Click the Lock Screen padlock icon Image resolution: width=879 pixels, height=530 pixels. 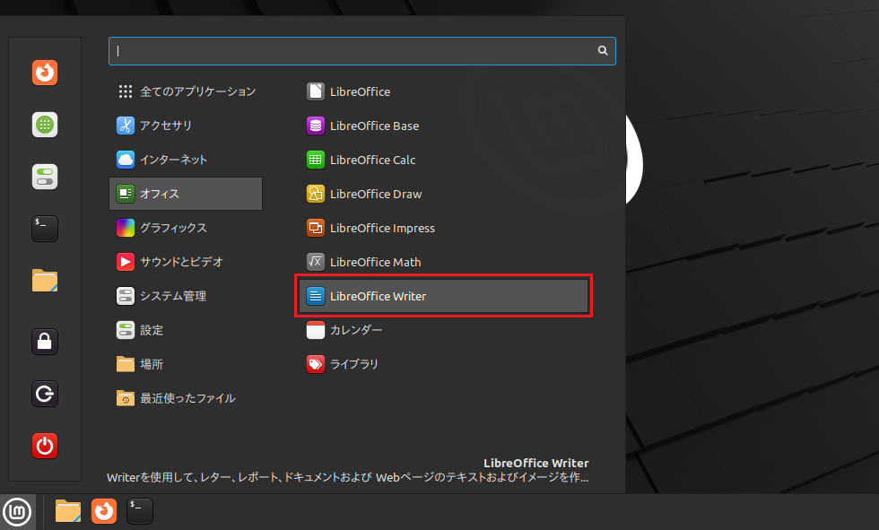point(45,341)
